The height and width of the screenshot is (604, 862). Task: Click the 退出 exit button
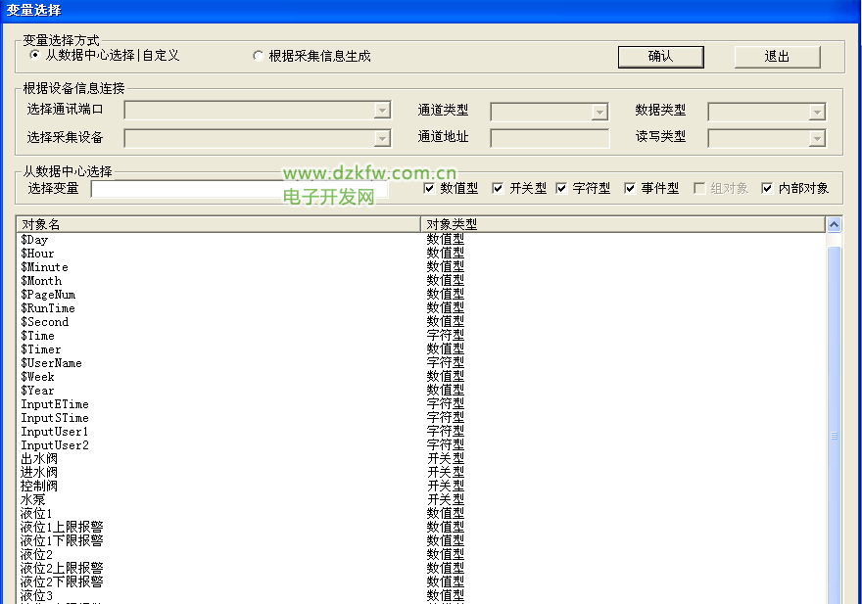(x=777, y=57)
